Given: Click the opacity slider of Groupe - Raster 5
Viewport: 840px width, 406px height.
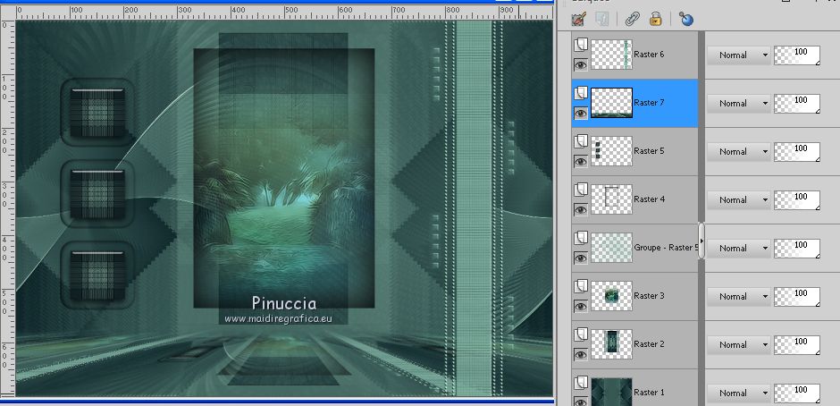Looking at the screenshot, I should [x=797, y=249].
